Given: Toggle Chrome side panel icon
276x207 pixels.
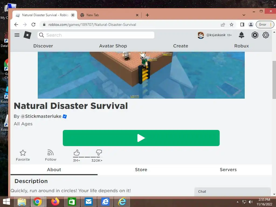Looking at the screenshot, I should (242, 25).
